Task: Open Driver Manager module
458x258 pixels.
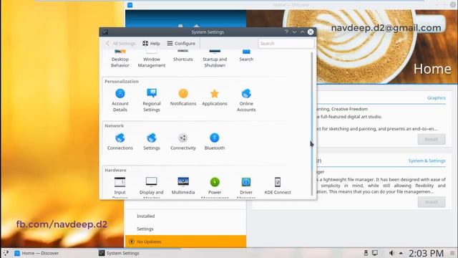Action: click(246, 187)
